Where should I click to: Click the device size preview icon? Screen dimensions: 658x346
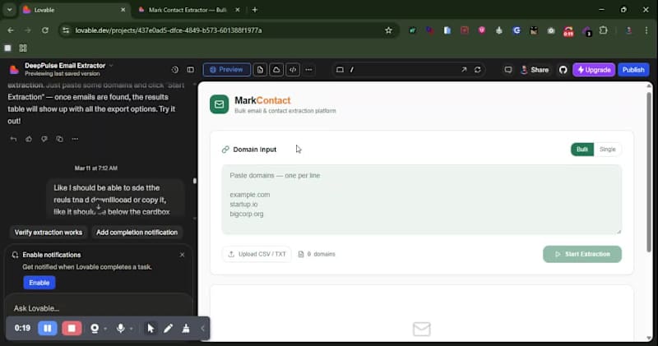(x=340, y=70)
